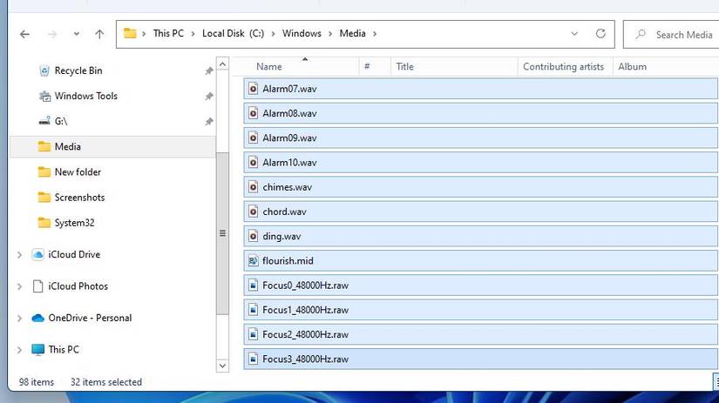Screen dimensions: 719x403
Task: Select the Alarm09.wav file
Action: pyautogui.click(x=480, y=138)
